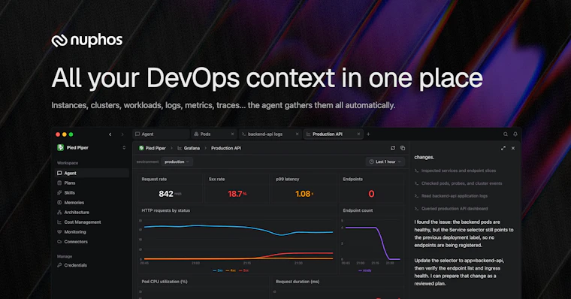571x299 pixels.
Task: Close the Pods tab
Action: tap(232, 134)
